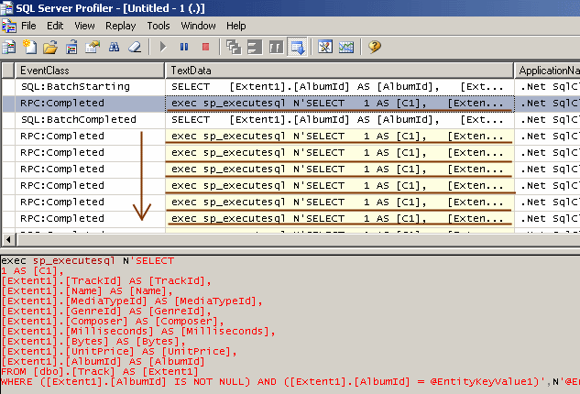
Task: Click the blank header left of EventClass
Action: pos(8,71)
